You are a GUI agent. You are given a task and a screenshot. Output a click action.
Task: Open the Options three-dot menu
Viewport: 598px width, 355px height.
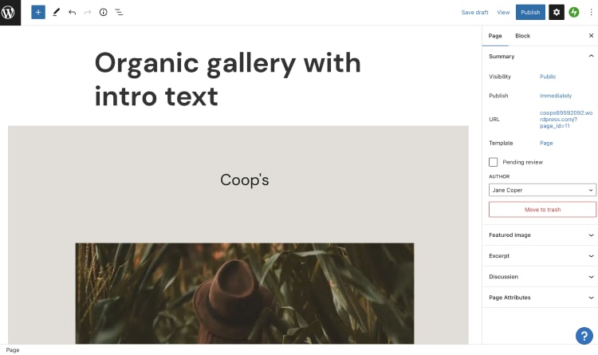click(x=591, y=12)
